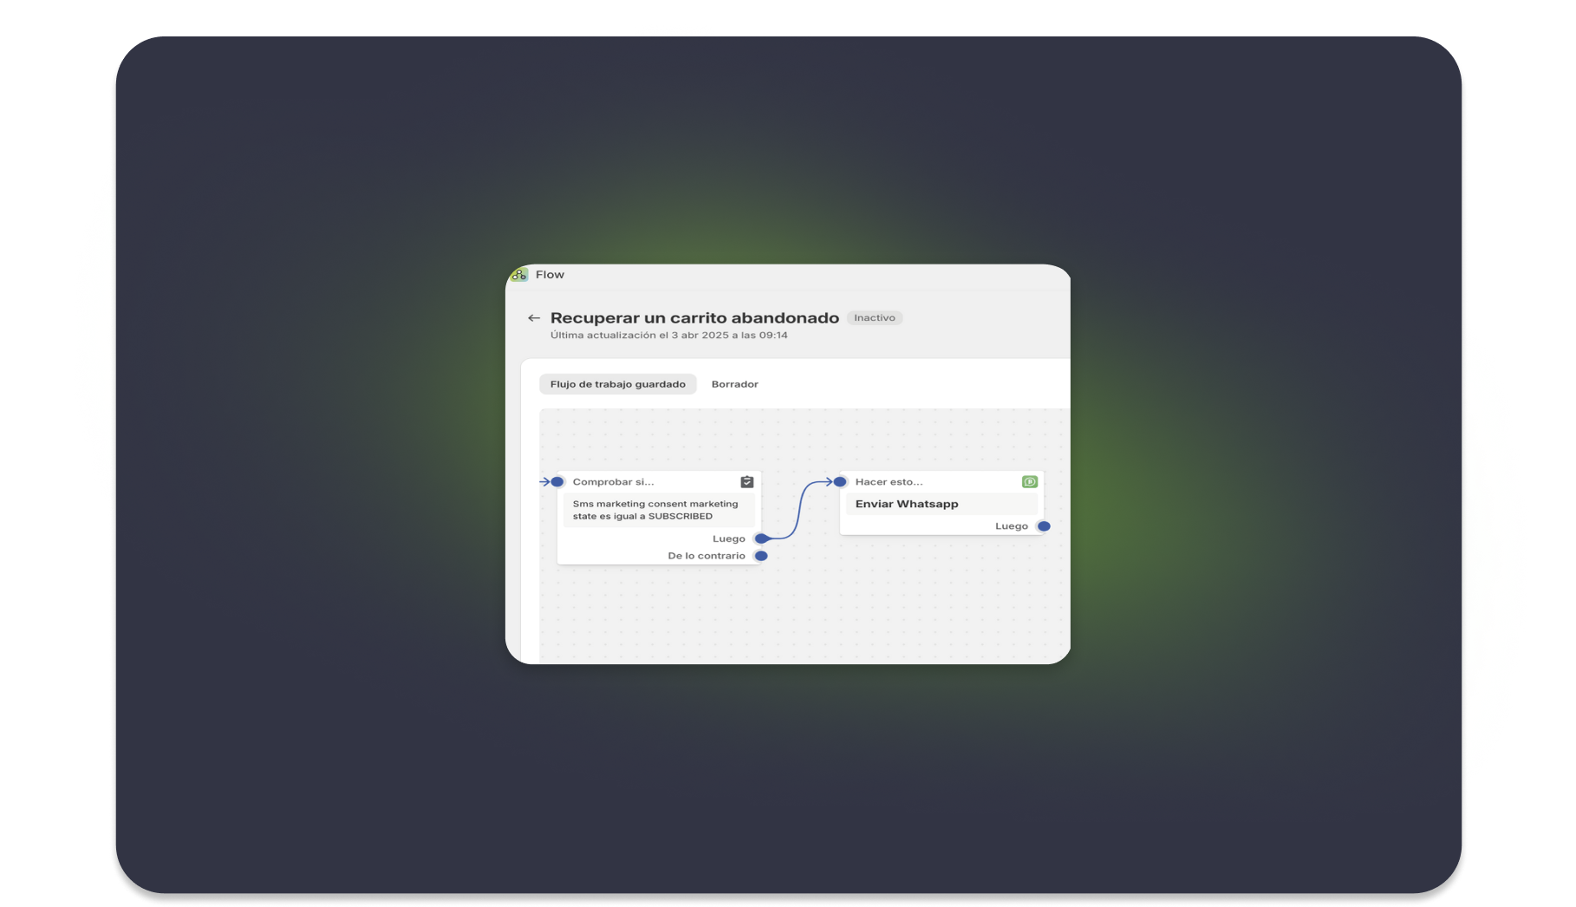The height and width of the screenshot is (907, 1576).
Task: Click the input port of Comprobar si node
Action: (557, 482)
